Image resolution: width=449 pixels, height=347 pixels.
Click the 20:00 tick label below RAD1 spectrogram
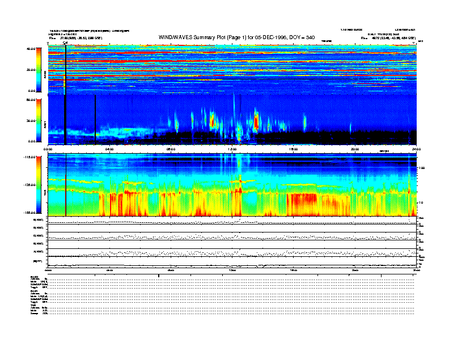coord(355,149)
